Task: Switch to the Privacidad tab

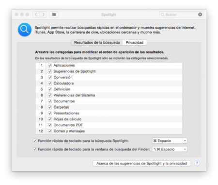Action: [x=135, y=43]
